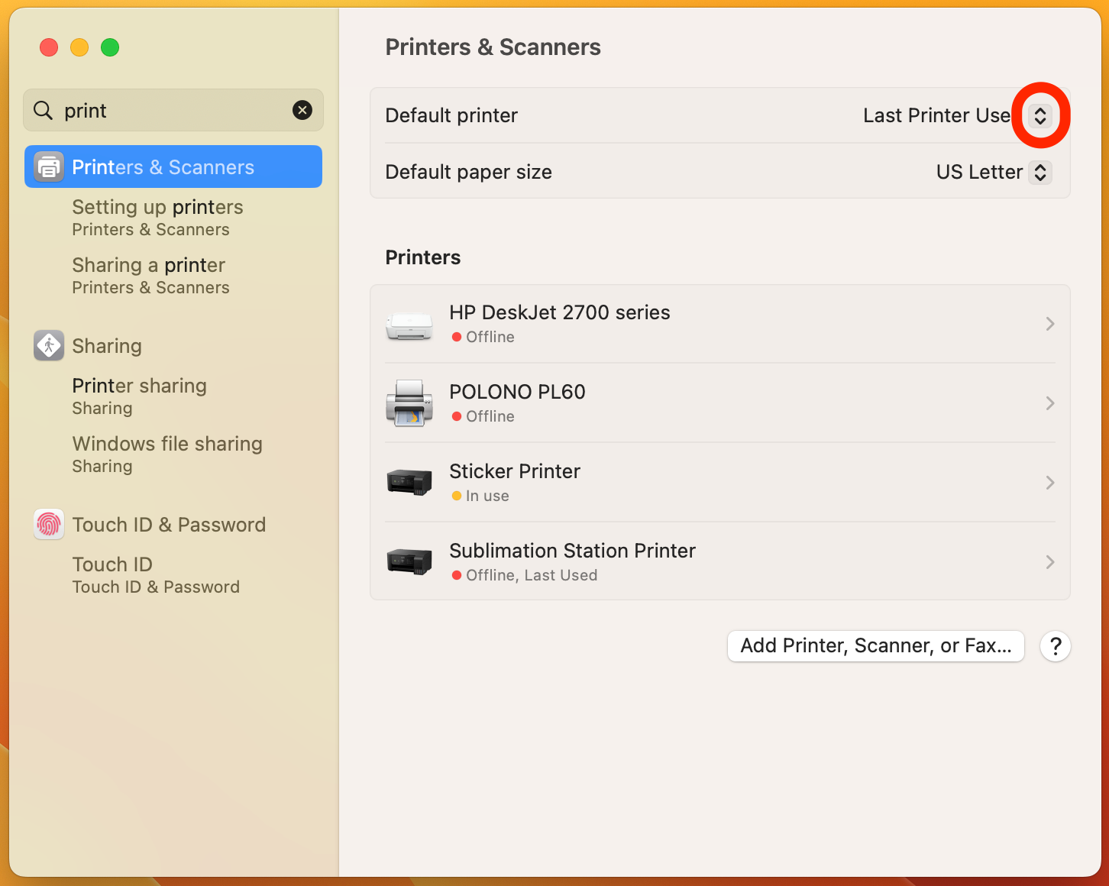Click the HP DeskJet 2700 printer icon
The image size is (1109, 886).
pos(409,325)
